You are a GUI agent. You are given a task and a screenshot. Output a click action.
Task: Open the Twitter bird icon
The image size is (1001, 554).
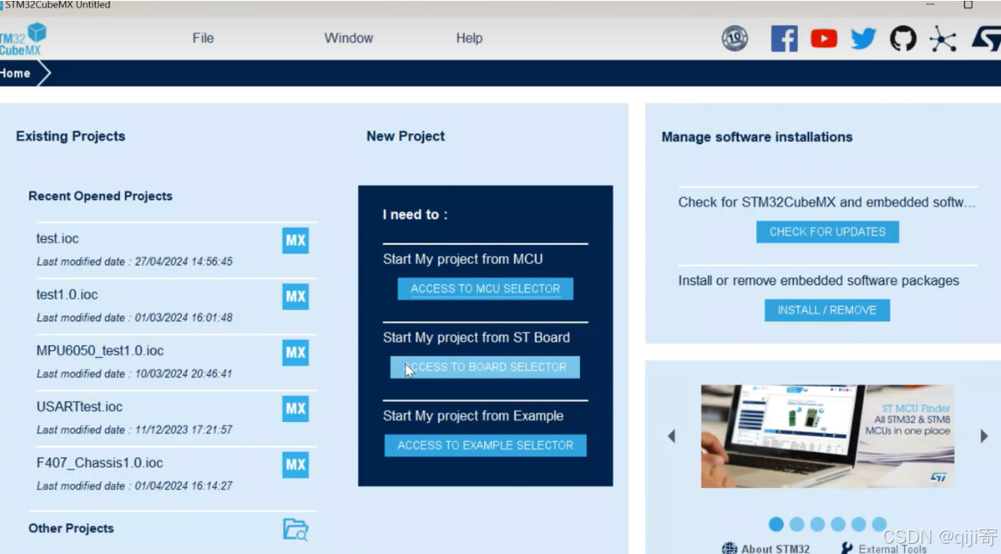[863, 39]
